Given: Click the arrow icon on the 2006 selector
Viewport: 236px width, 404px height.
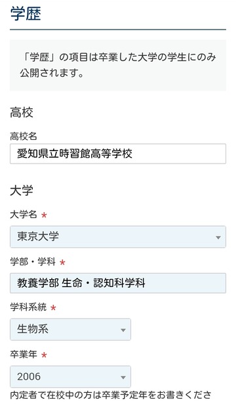Looking at the screenshot, I should [123, 378].
